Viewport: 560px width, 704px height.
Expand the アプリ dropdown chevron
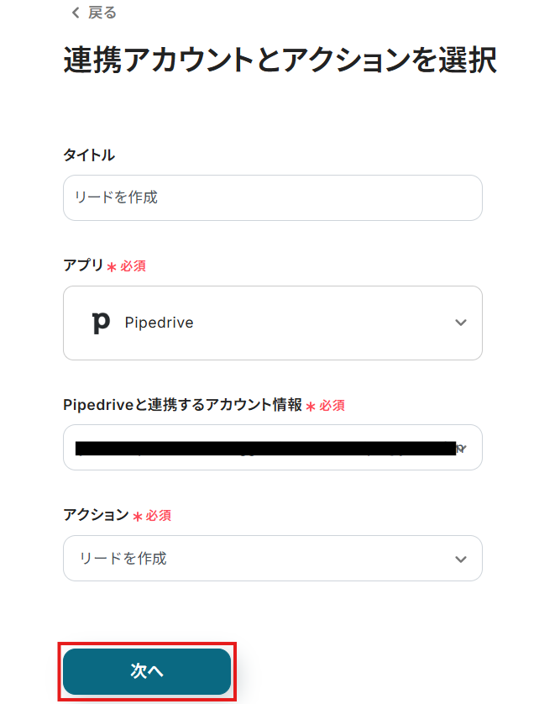[x=460, y=323]
